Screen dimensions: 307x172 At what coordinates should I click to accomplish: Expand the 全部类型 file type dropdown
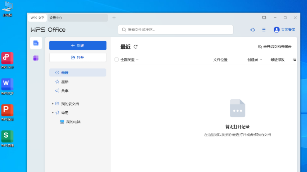129,60
